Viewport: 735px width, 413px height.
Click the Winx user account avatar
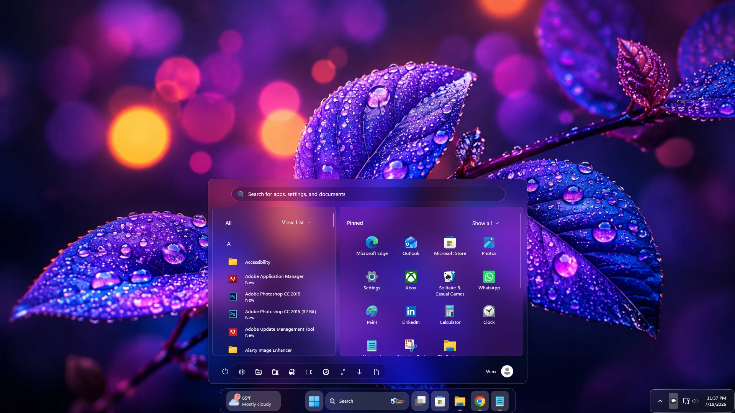[507, 371]
